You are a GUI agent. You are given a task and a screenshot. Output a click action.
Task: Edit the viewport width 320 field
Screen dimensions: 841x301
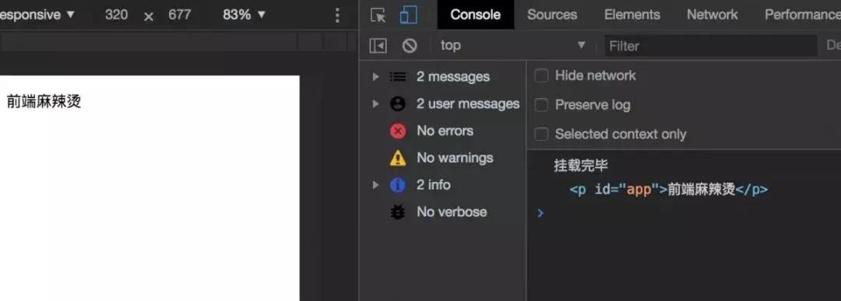116,15
